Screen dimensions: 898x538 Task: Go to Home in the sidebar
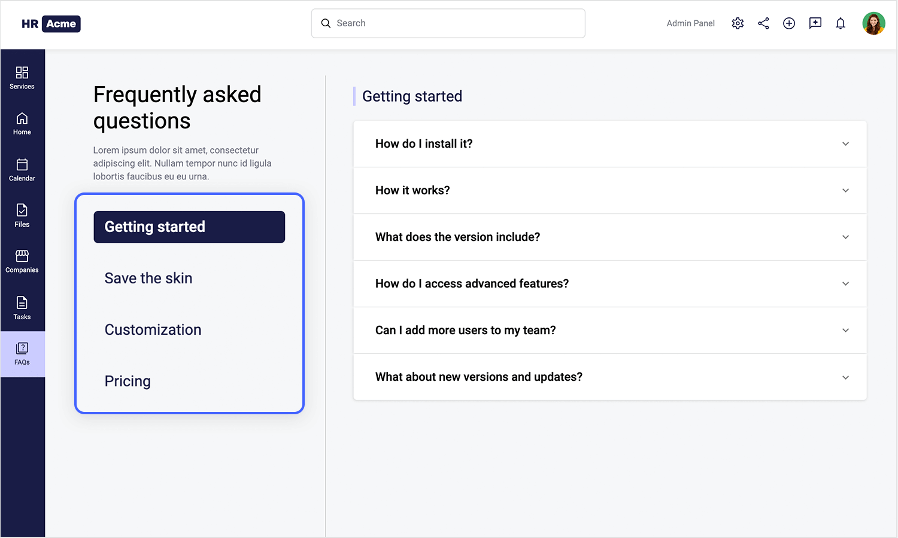(x=22, y=124)
